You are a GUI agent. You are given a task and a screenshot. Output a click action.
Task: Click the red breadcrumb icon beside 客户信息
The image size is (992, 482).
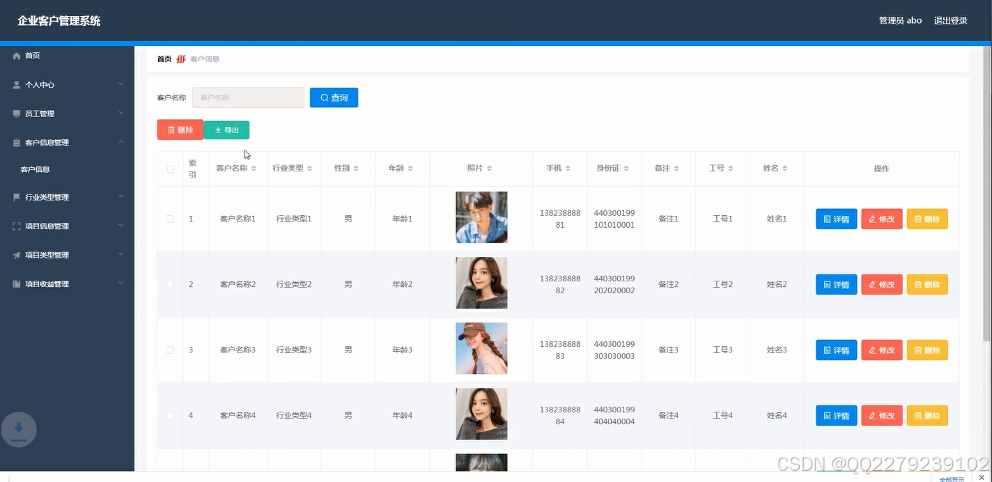181,59
